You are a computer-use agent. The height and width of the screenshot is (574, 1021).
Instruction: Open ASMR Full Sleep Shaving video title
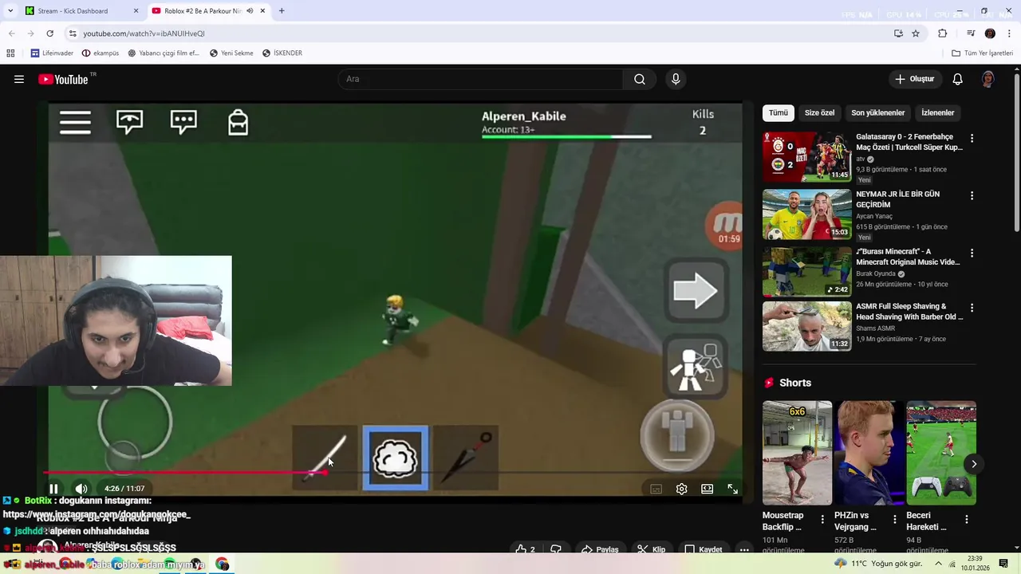click(909, 311)
